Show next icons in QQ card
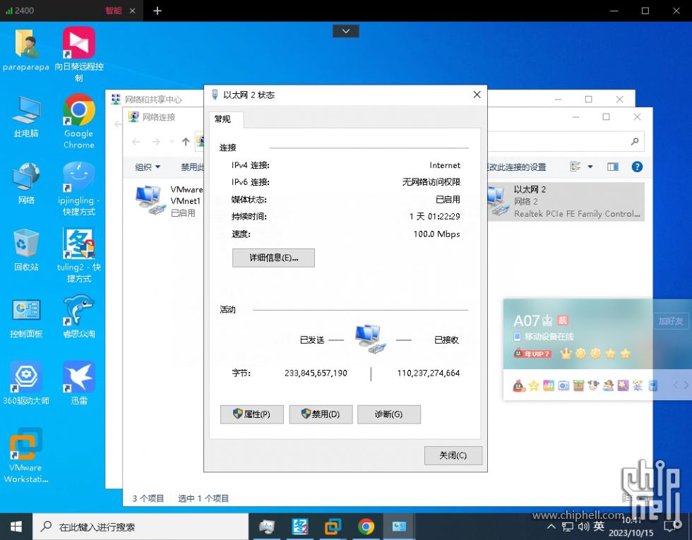 pyautogui.click(x=686, y=385)
